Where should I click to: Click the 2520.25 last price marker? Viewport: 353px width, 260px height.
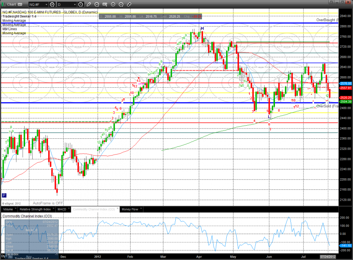[x=345, y=98]
